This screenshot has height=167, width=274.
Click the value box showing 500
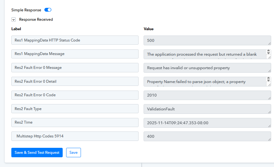point(207,40)
